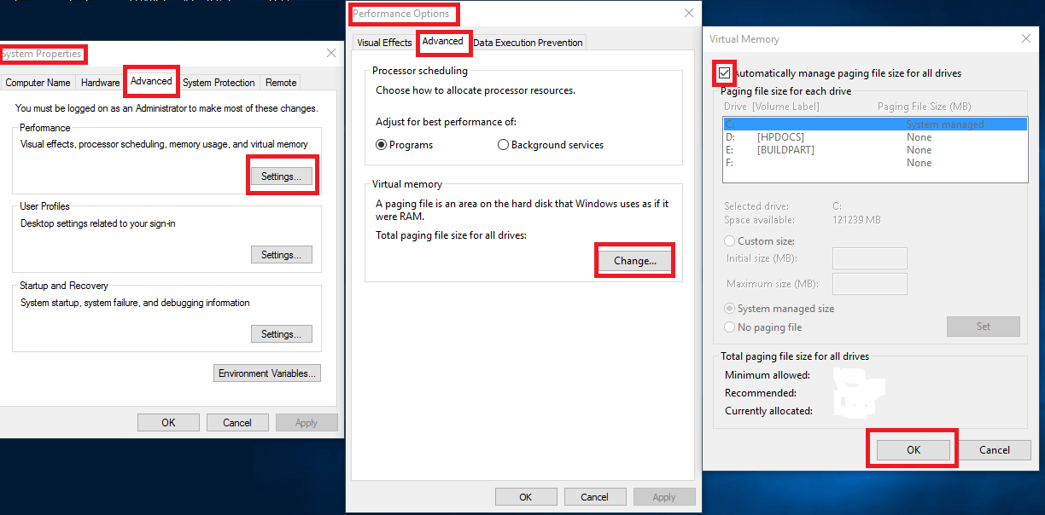Confirm Performance Options with OK
1045x515 pixels.
coord(526,497)
